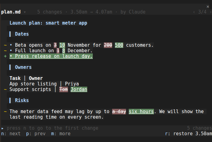212x142 pixels.
Task: Jump to next change with 'n: next'
Action: click(x=11, y=134)
